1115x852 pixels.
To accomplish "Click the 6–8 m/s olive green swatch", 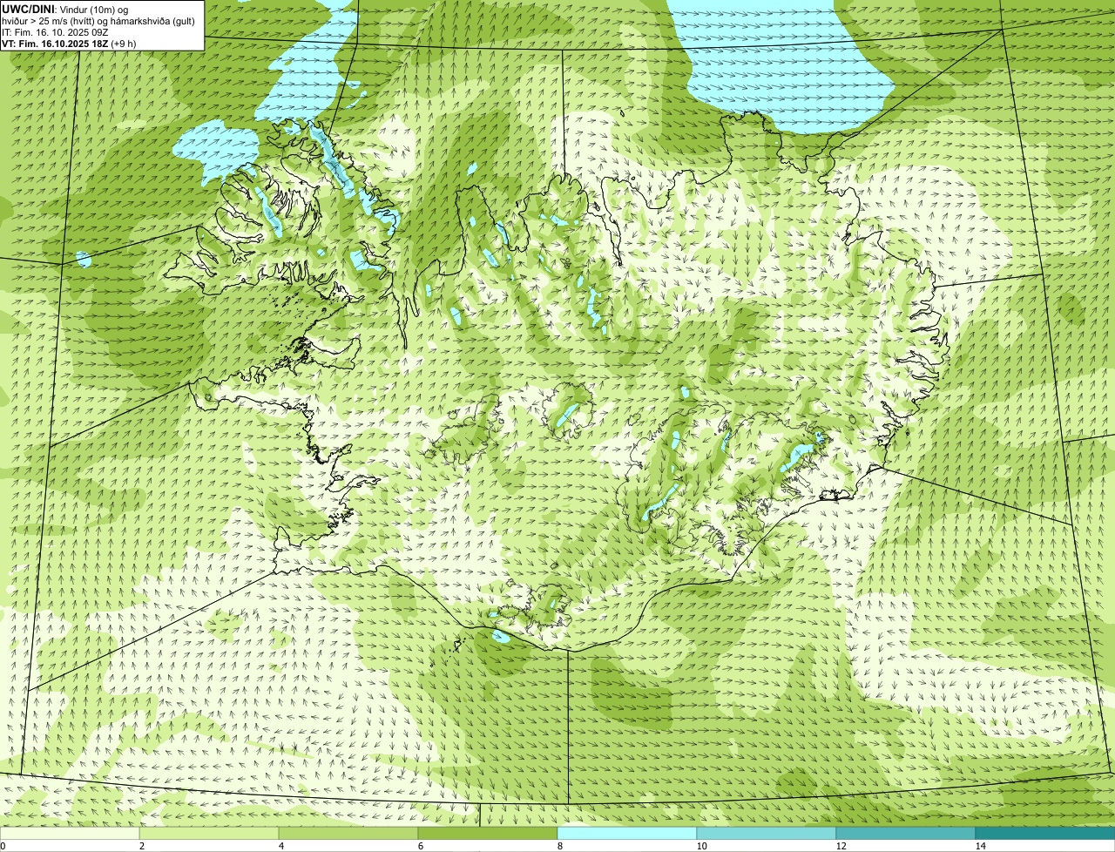I will [x=488, y=833].
